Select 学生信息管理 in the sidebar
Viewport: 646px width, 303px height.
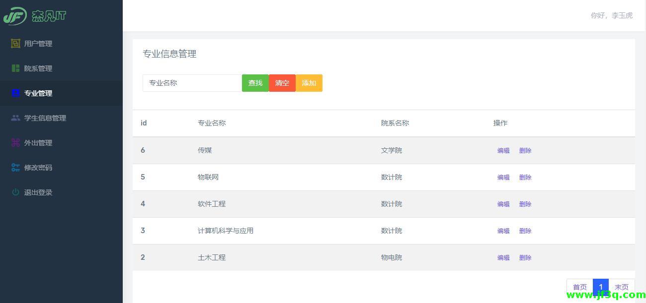tap(45, 118)
